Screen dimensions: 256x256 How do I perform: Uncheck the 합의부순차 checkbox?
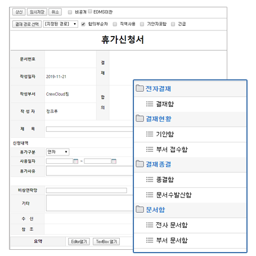click(83, 24)
